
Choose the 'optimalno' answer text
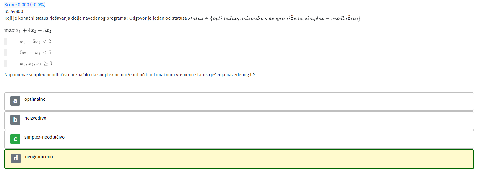35,99
